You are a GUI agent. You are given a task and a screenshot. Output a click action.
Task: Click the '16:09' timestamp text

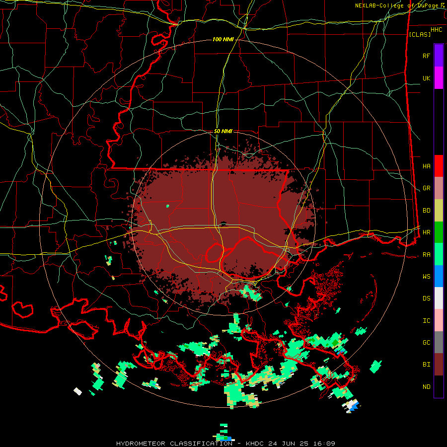point(325,444)
